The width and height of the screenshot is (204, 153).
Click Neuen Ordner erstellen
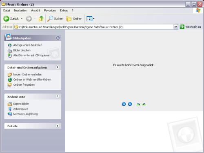pos(28,75)
